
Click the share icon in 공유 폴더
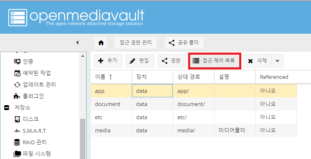(172, 43)
